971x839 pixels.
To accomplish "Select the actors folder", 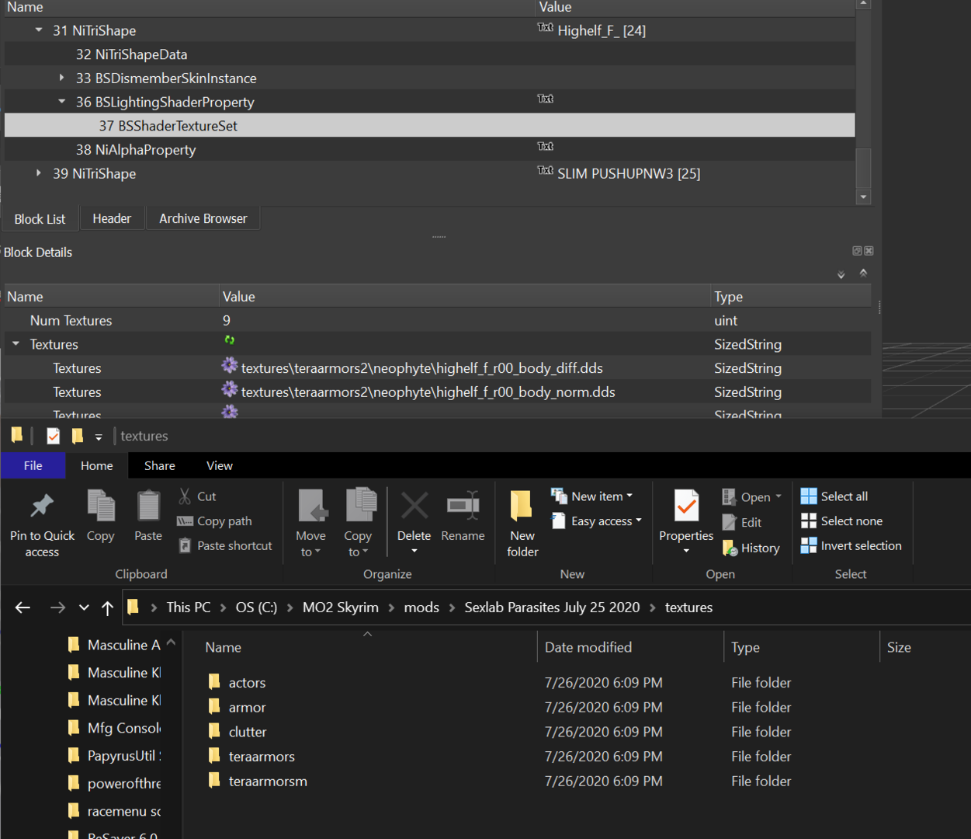I will (x=247, y=683).
